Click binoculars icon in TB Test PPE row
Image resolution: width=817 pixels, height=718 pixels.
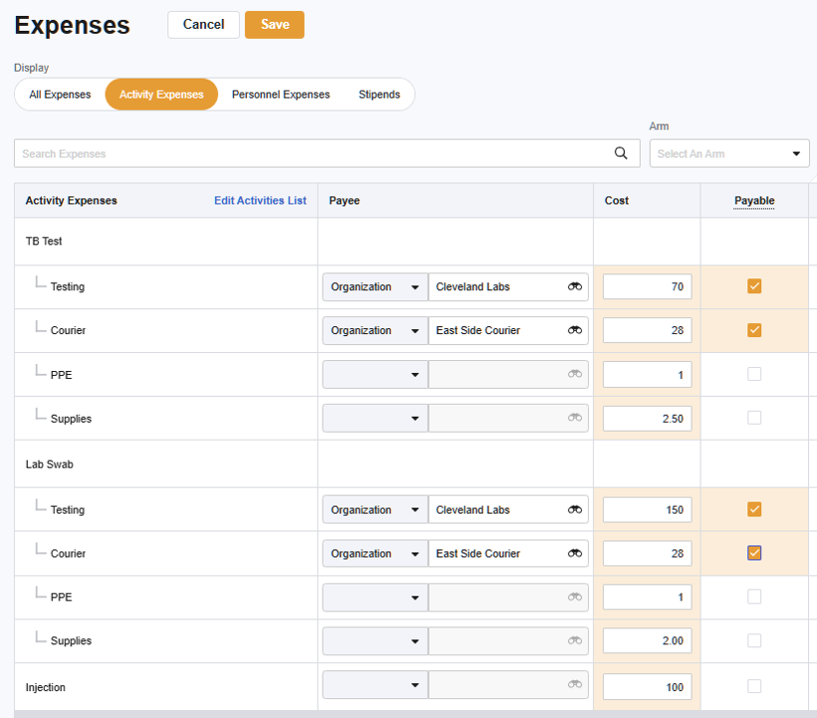coord(575,375)
